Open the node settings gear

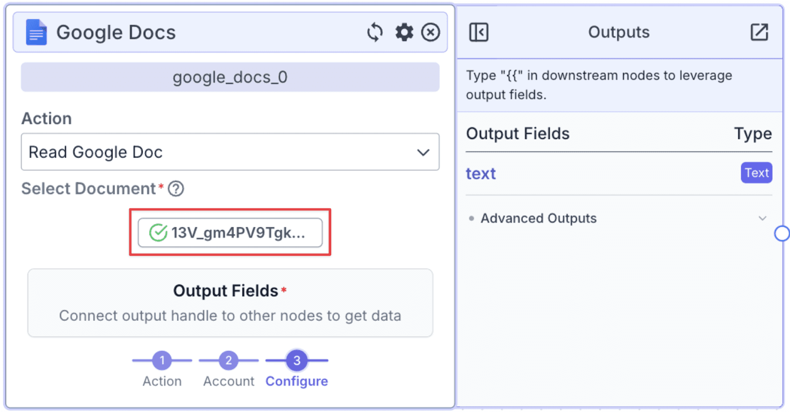pos(404,33)
